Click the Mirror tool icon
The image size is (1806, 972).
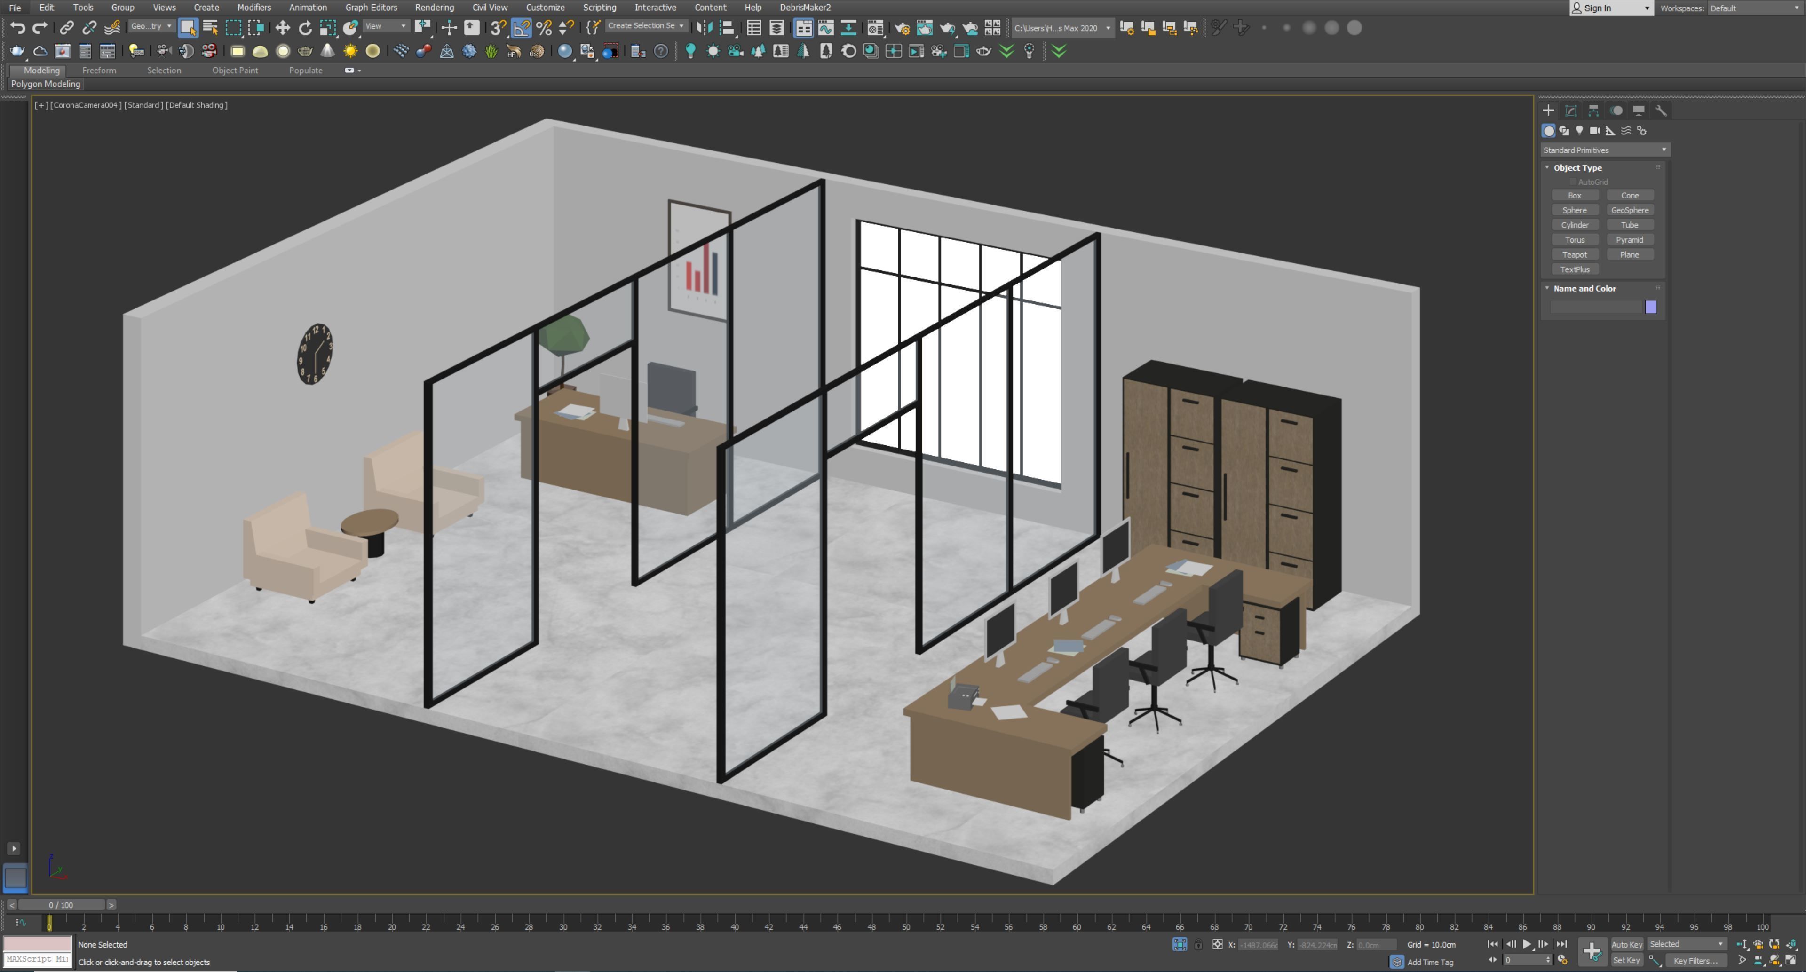click(705, 28)
